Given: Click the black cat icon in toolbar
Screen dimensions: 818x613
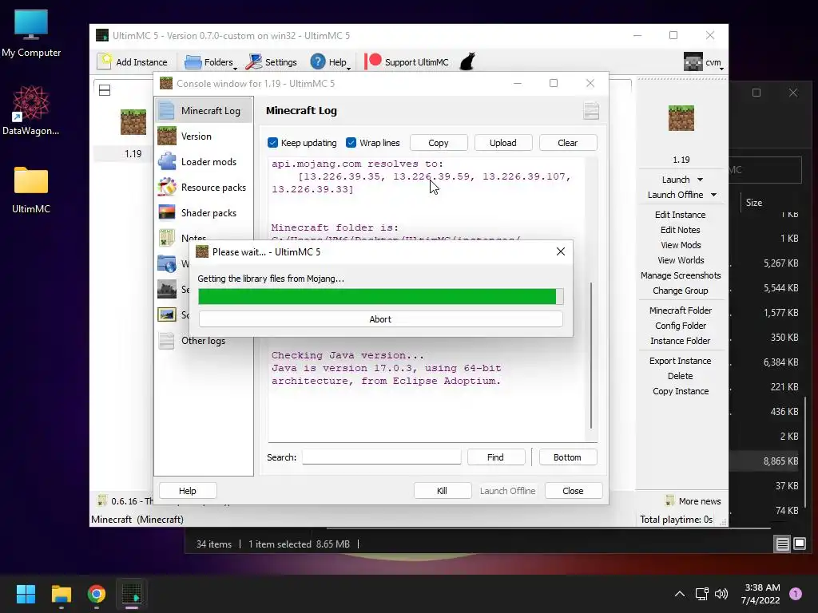Looking at the screenshot, I should pos(467,61).
